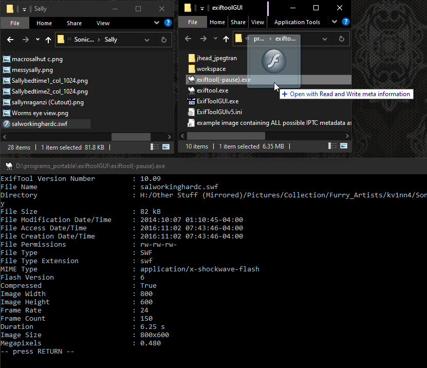The height and width of the screenshot is (368, 427).
Task: Click Sally breadcrumb in address bar
Action: [x=111, y=40]
